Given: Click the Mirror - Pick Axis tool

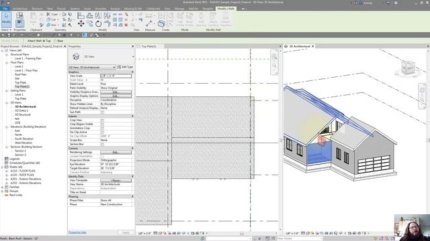Looking at the screenshot, I should point(99,15).
